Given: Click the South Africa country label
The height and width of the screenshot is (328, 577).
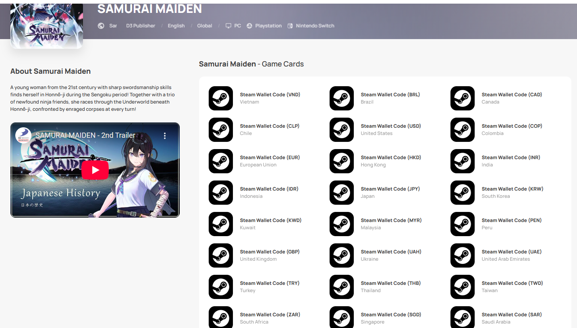Looking at the screenshot, I should click(254, 322).
